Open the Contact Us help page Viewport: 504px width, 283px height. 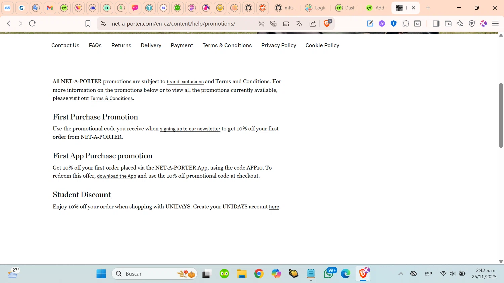pos(65,45)
